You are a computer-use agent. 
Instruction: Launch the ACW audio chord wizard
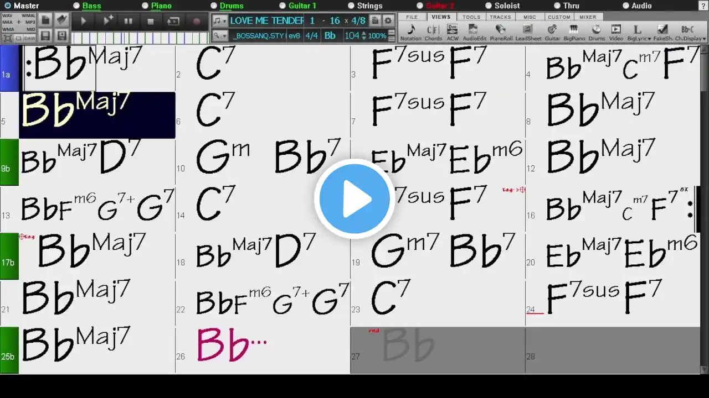click(453, 33)
